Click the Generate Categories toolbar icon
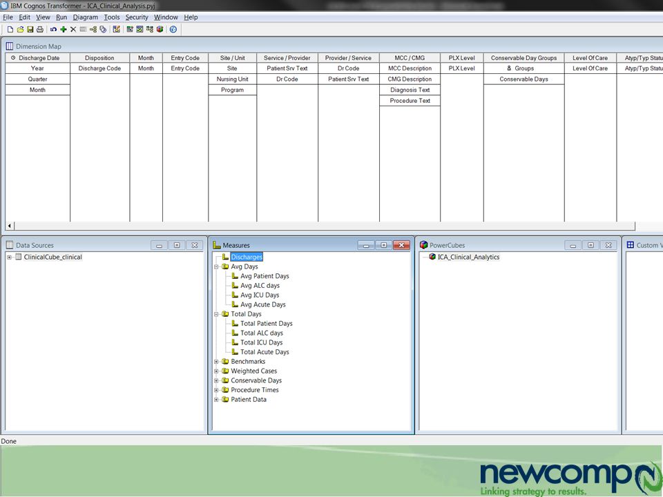Screen dimensions: 663x497 pyautogui.click(x=130, y=29)
